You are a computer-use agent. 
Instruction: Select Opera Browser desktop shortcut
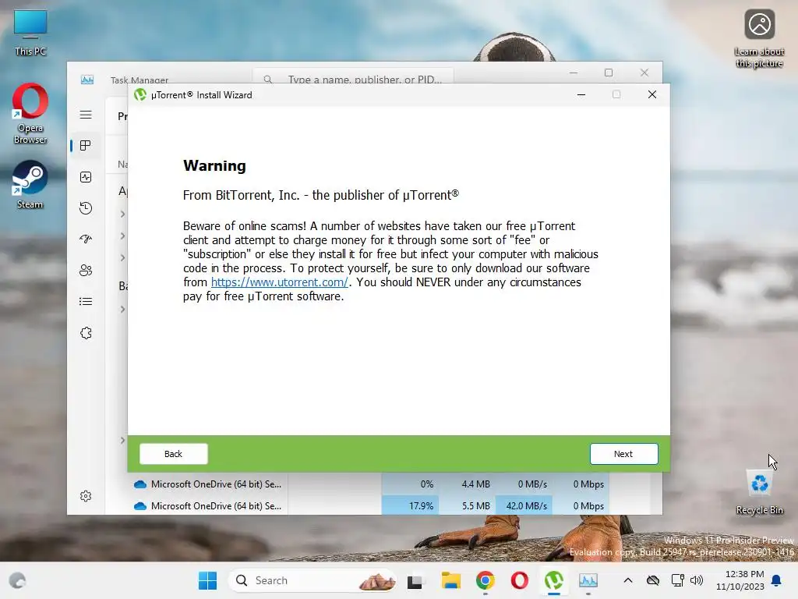[30, 114]
